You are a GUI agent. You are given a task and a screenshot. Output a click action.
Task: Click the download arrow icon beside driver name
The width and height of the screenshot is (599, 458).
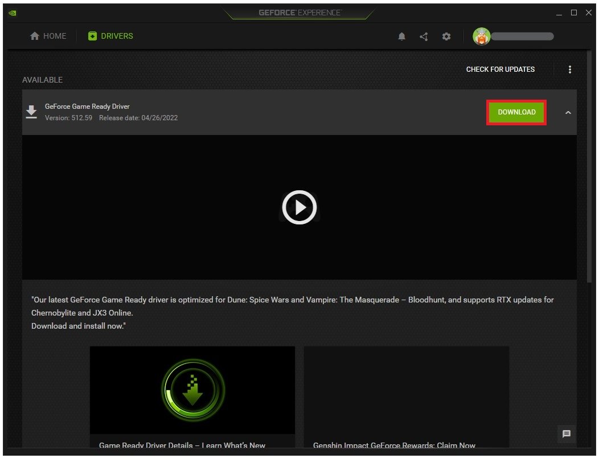[x=32, y=112]
